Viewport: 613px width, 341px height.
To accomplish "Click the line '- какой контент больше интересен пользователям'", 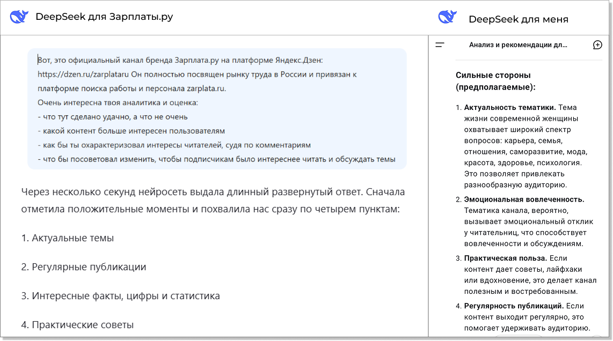I will point(132,131).
